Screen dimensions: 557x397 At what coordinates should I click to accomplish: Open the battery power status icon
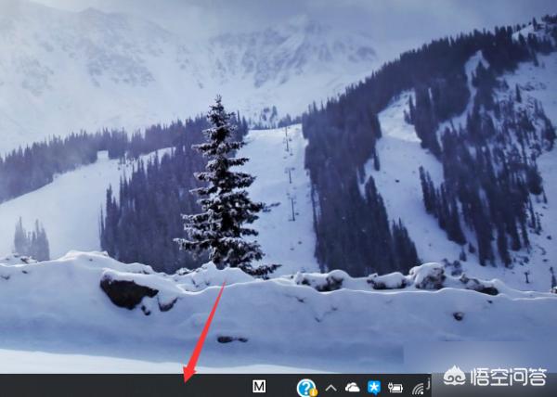395,387
